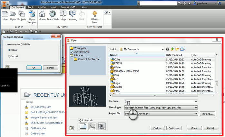Open quick access toolbar customize arrow
Viewport: 225px width, 137px height.
pyautogui.click(x=40, y=31)
